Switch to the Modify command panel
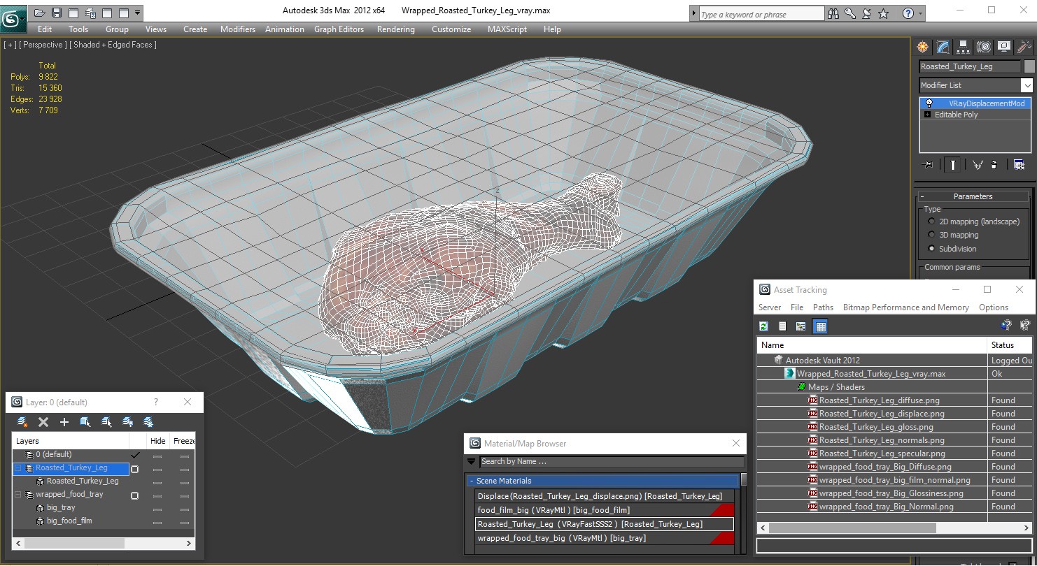The image size is (1037, 566). (x=943, y=47)
